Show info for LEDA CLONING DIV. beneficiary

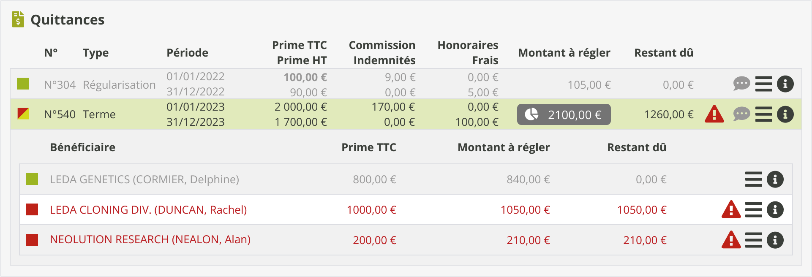click(x=775, y=210)
